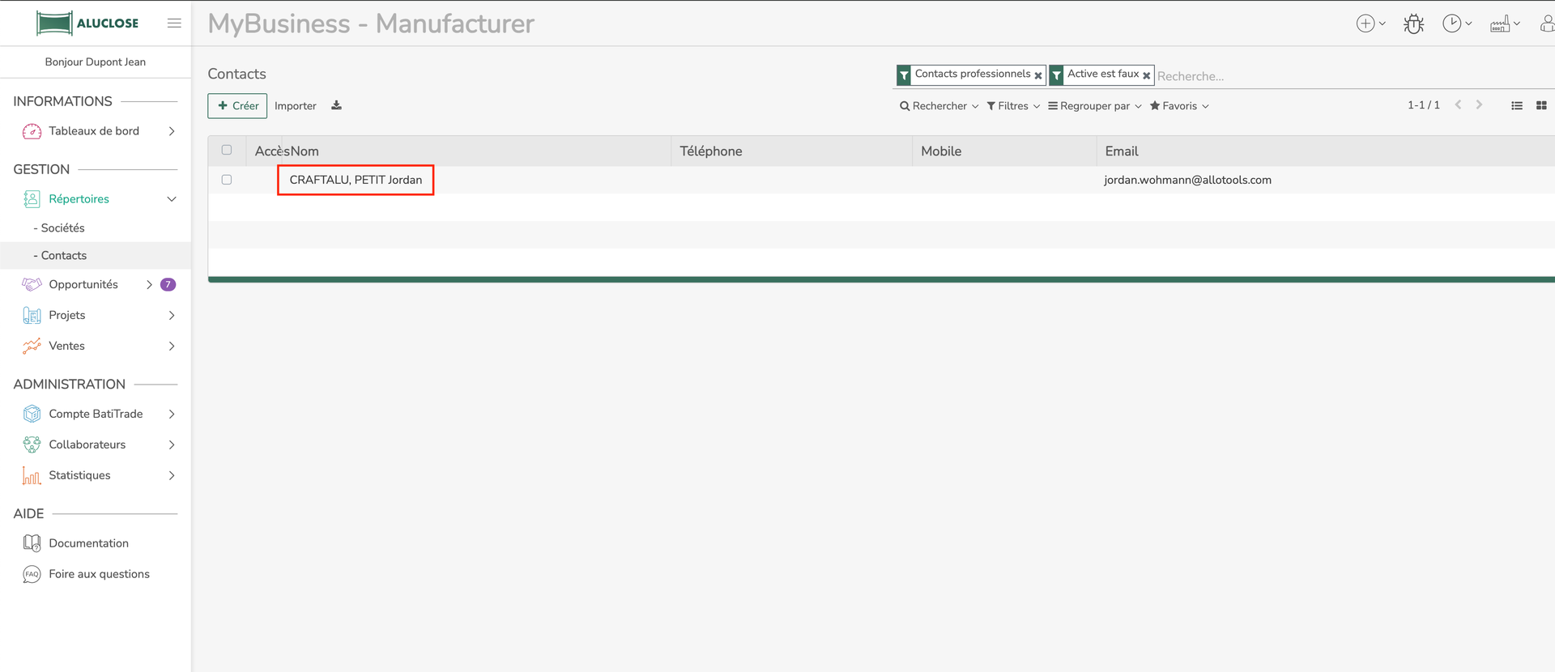1555x672 pixels.
Task: Click the hamburger menu icon
Action: 174,23
